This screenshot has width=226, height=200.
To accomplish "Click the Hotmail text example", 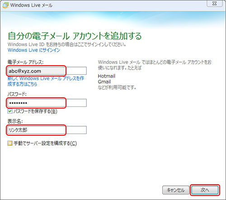I will pos(107,76).
